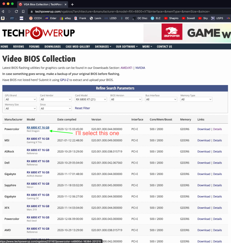
Task: Click the Date compiled column header
Action: [x=67, y=119]
